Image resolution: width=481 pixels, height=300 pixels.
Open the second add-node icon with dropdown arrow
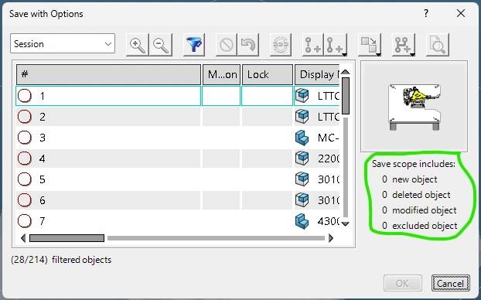(336, 45)
